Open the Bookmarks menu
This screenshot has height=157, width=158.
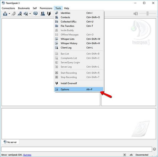tap(24, 8)
